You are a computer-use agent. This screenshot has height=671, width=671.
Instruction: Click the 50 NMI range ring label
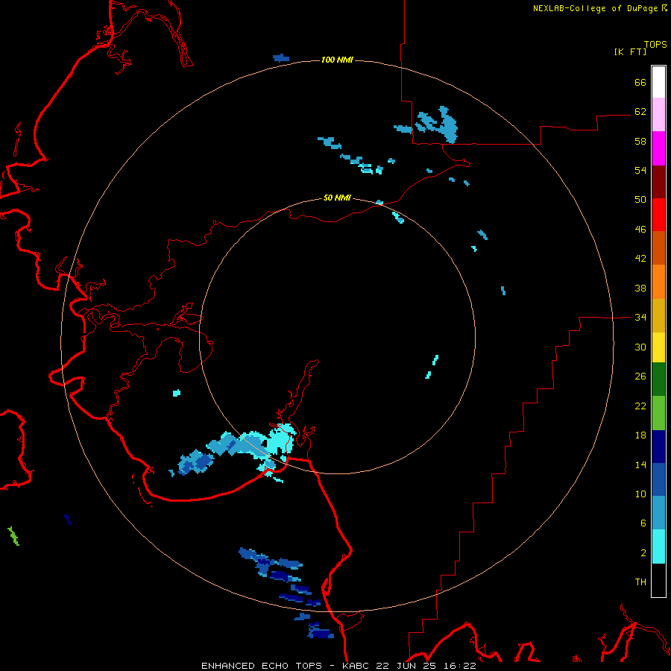tap(337, 198)
